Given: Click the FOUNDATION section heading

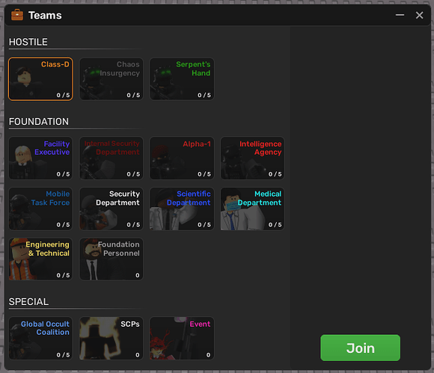Looking at the screenshot, I should pyautogui.click(x=39, y=122).
